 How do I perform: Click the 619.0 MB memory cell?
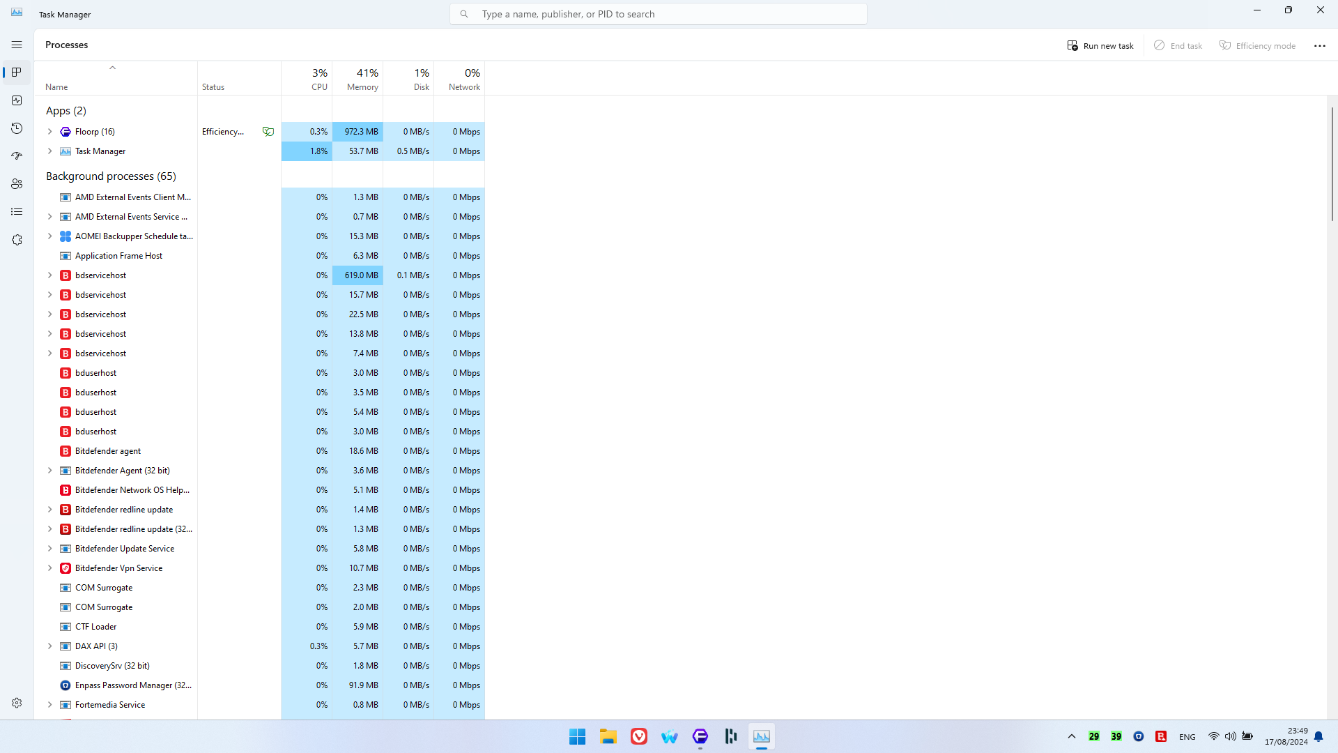tap(357, 275)
